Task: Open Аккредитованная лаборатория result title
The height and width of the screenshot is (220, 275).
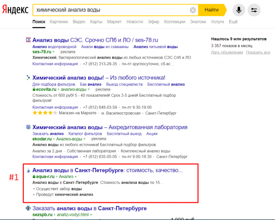Action: 110,127
